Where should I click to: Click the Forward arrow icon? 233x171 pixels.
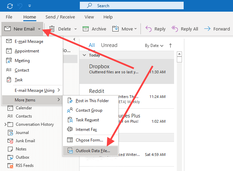207,29
